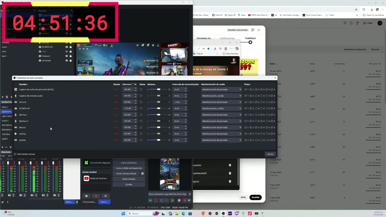Viewport: 386px width, 217px height.
Task: Dismiss the Aitum App automation banner
Action: (189, 194)
